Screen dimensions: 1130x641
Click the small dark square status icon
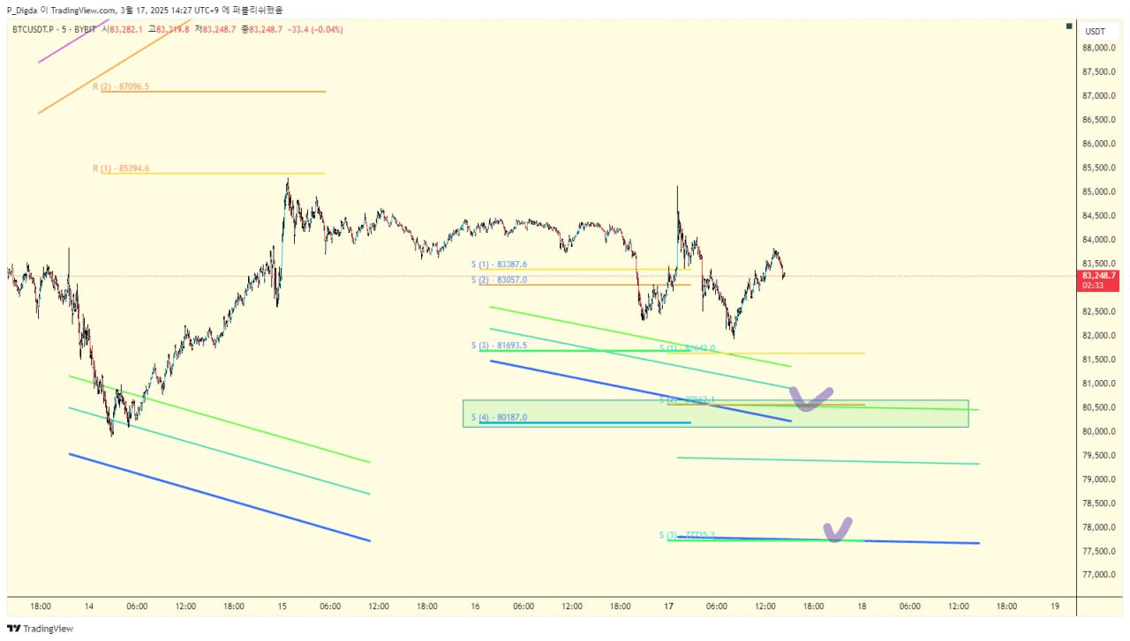1069,26
